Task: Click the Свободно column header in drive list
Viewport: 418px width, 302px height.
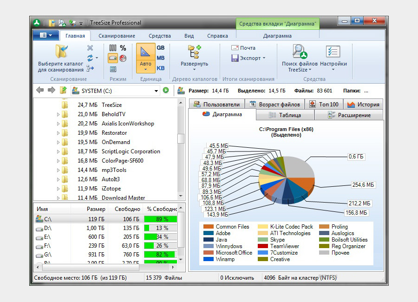Action: click(x=125, y=209)
